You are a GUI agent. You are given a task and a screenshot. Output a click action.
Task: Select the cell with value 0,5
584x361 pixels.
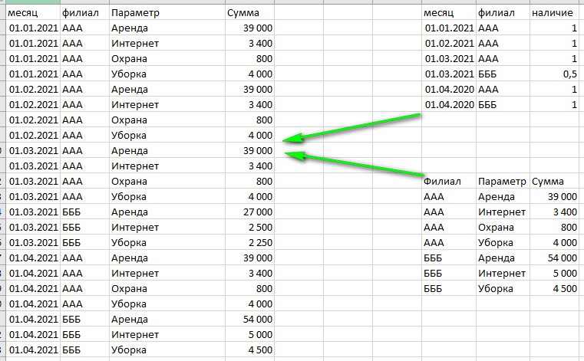coord(570,74)
